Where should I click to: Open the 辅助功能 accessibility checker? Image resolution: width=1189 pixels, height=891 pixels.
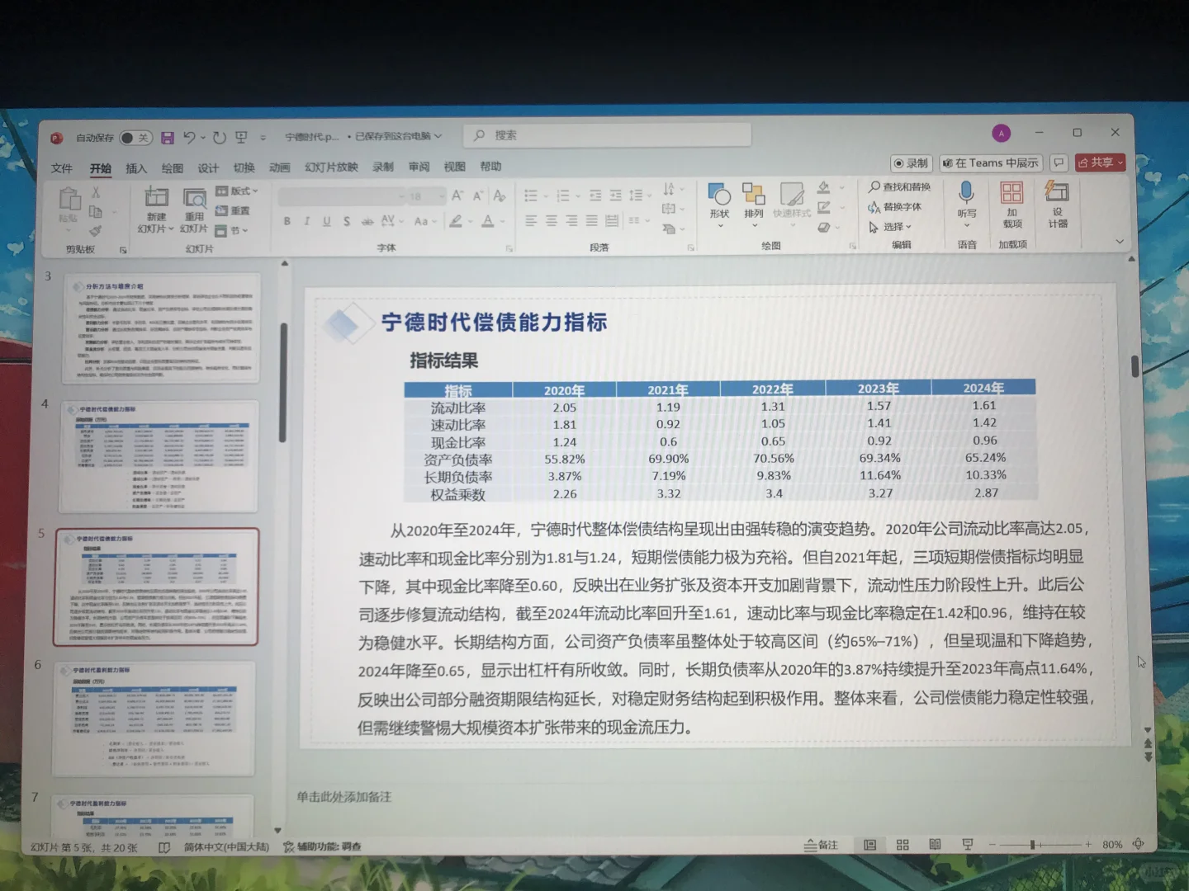point(322,846)
